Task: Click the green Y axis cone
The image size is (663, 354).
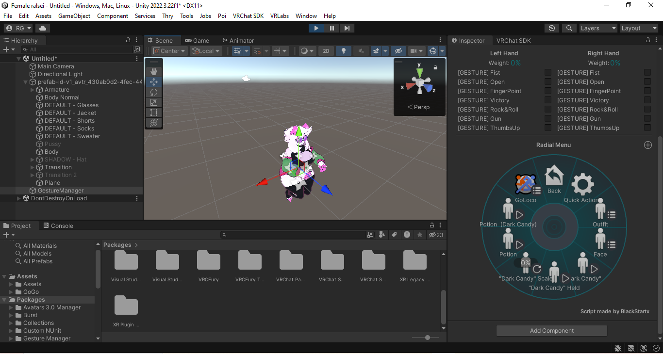Action: pyautogui.click(x=419, y=74)
